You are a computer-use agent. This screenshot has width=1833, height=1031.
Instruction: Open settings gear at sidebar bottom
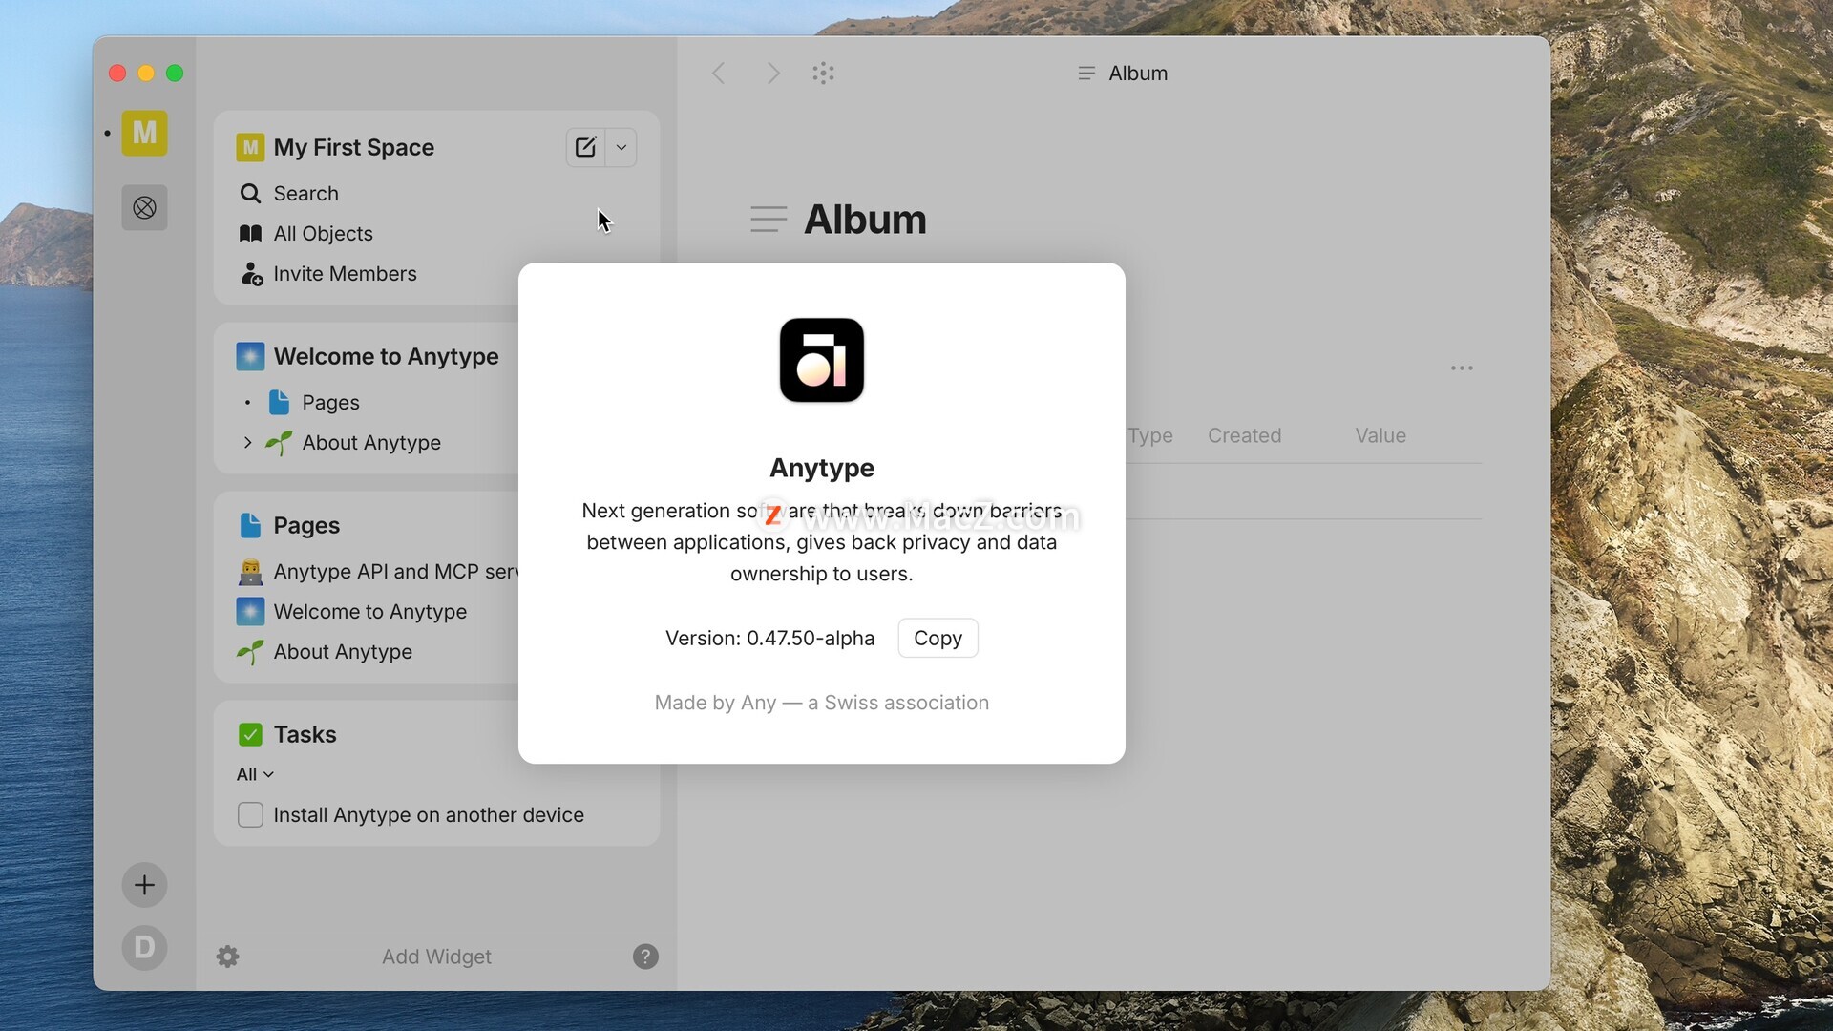coord(227,957)
